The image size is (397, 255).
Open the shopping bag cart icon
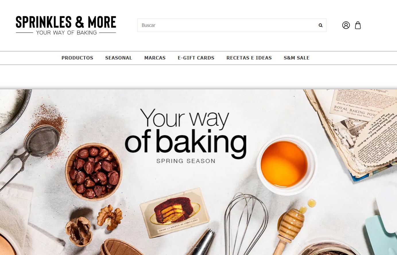(358, 25)
